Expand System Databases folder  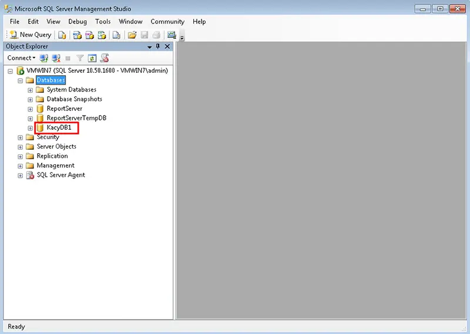pos(30,90)
